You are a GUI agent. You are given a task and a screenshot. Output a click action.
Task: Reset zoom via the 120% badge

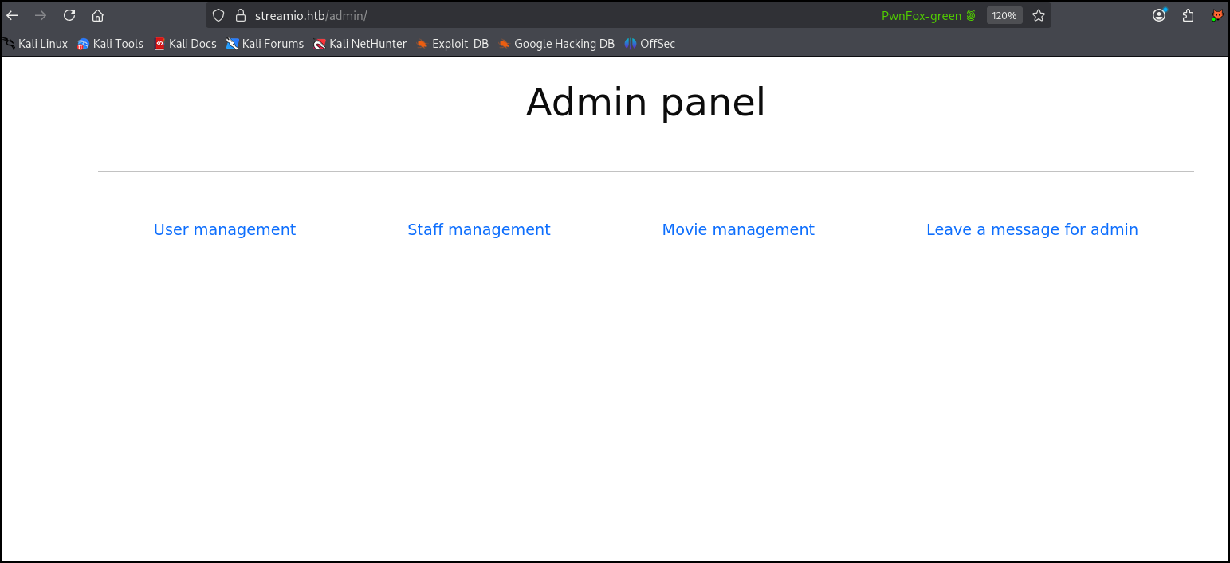(x=1004, y=15)
